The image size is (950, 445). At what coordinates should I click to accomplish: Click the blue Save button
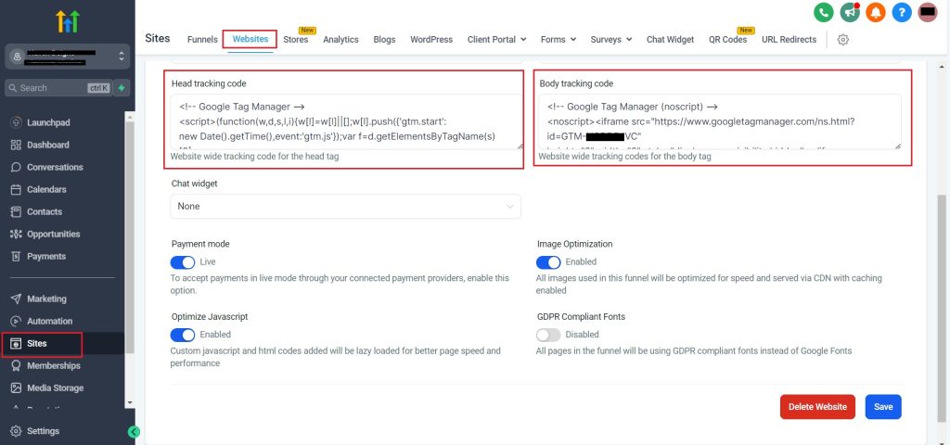[x=883, y=407]
